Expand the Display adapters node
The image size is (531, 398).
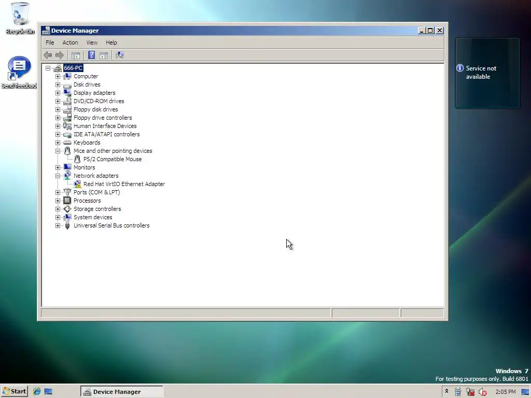point(58,93)
